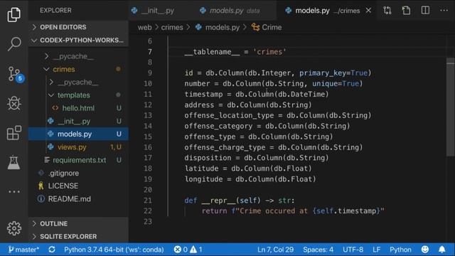Image resolution: width=455 pixels, height=256 pixels.
Task: Open the Search view icon
Action: [x=14, y=44]
